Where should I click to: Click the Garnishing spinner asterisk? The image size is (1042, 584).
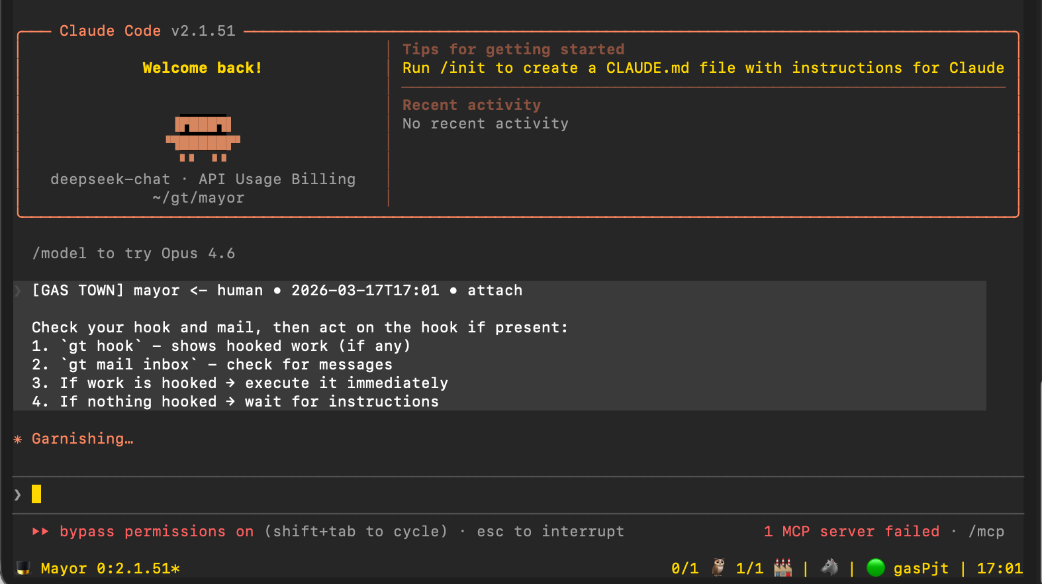tap(18, 439)
